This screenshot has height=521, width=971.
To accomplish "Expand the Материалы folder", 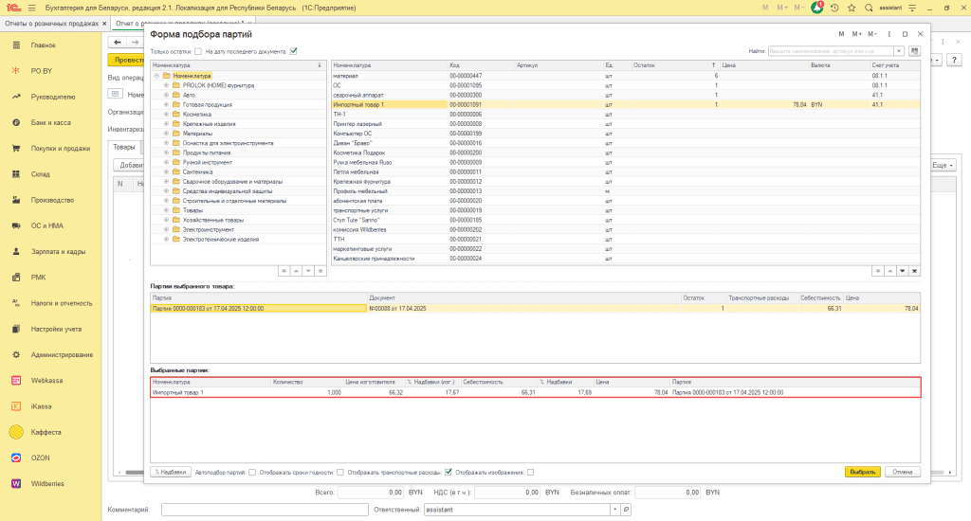I will [x=166, y=134].
